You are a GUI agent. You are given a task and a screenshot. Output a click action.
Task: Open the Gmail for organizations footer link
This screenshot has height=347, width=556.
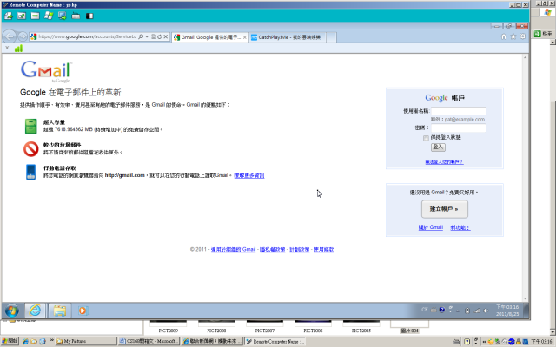[x=233, y=250]
